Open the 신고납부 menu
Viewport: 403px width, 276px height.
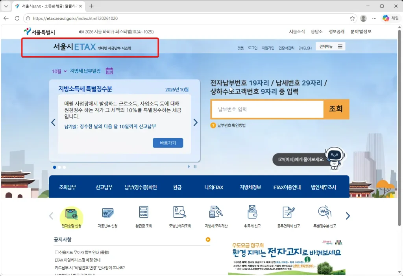coord(104,187)
